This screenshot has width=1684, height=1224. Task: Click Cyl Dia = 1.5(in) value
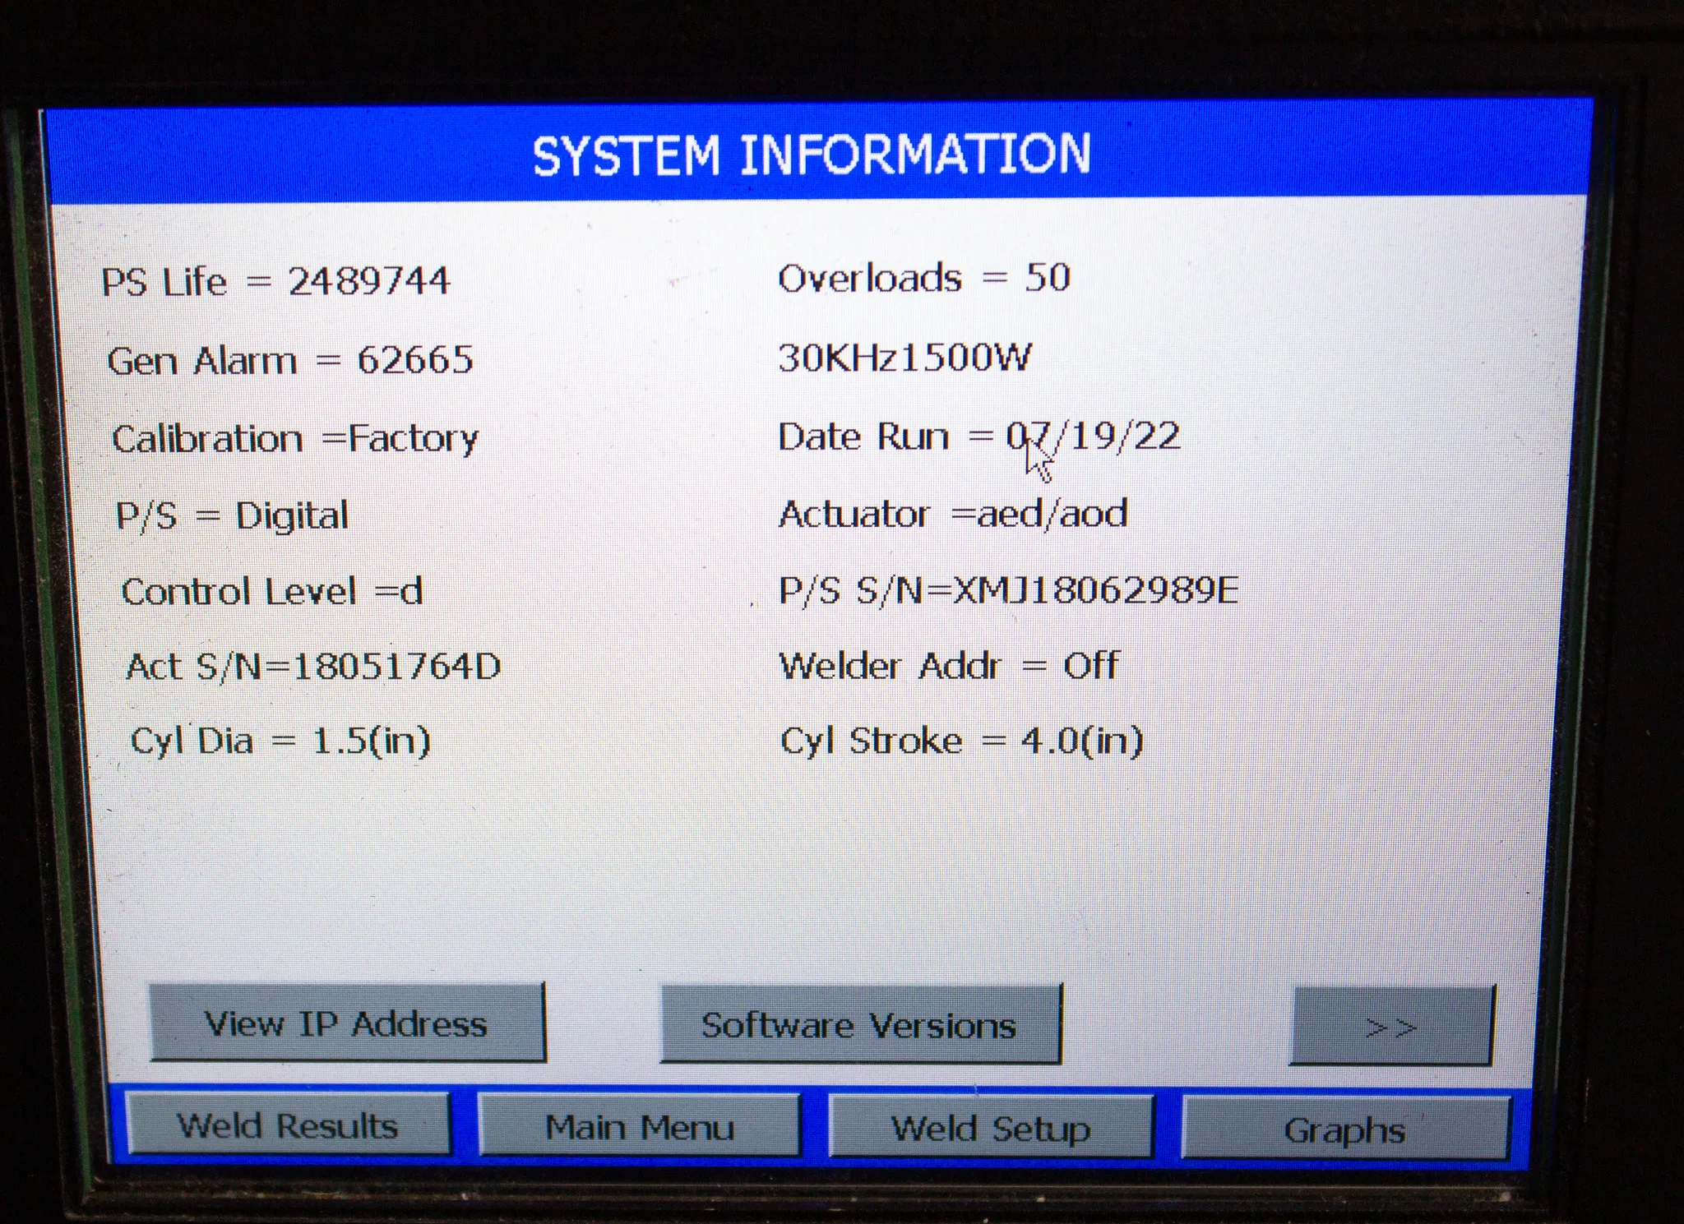point(280,741)
